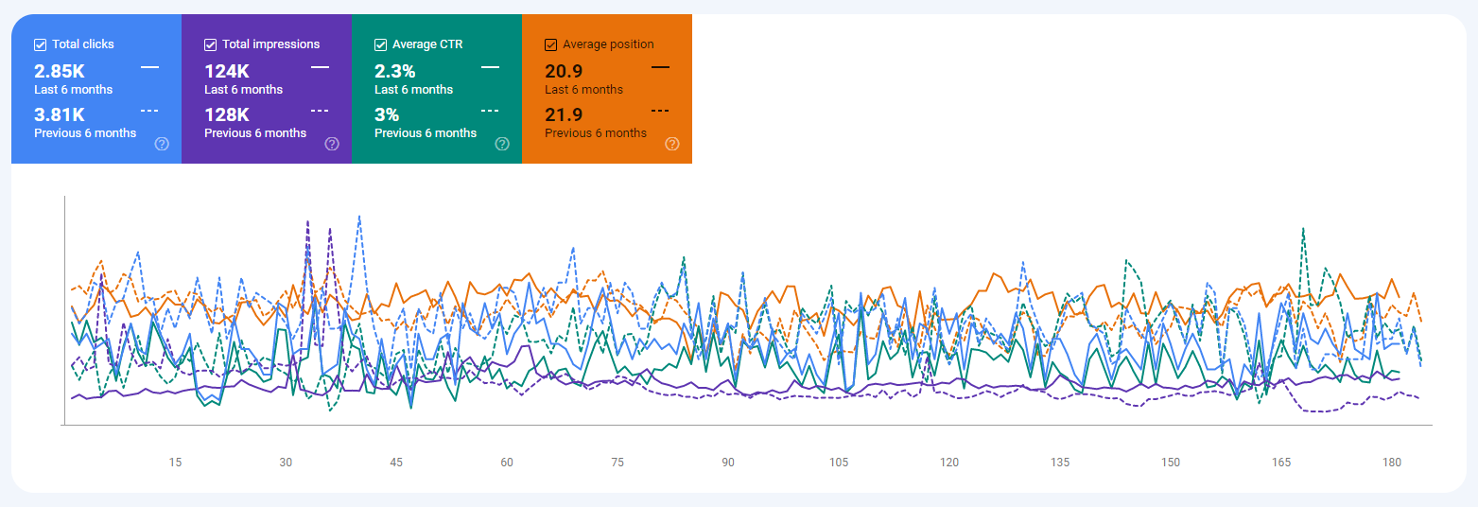
Task: Click the solid line legend on Average position card
Action: pos(660,67)
